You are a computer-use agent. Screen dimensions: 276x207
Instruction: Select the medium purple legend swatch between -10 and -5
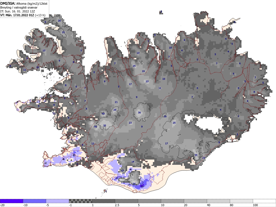[x=34, y=201]
